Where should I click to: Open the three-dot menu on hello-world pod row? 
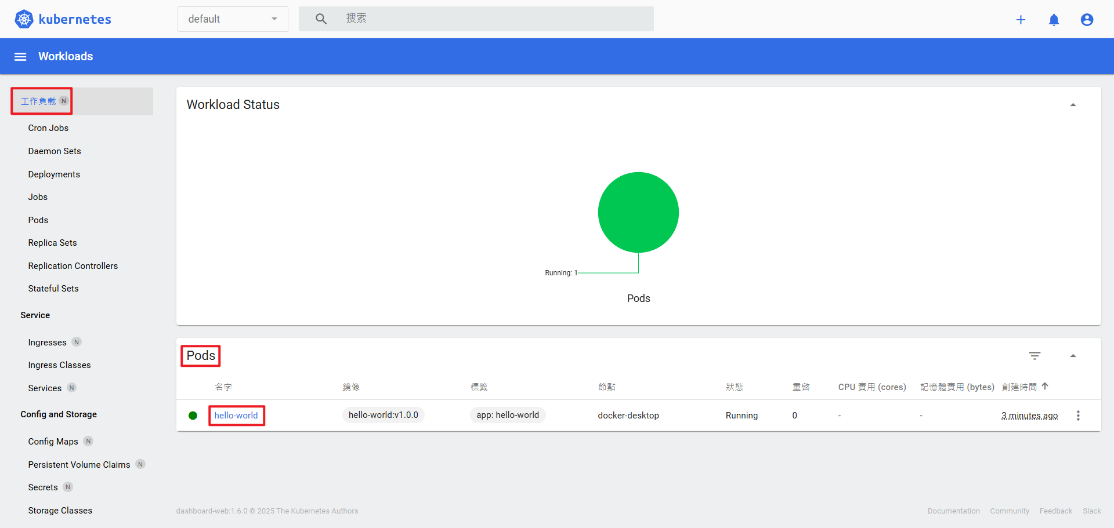1078,416
